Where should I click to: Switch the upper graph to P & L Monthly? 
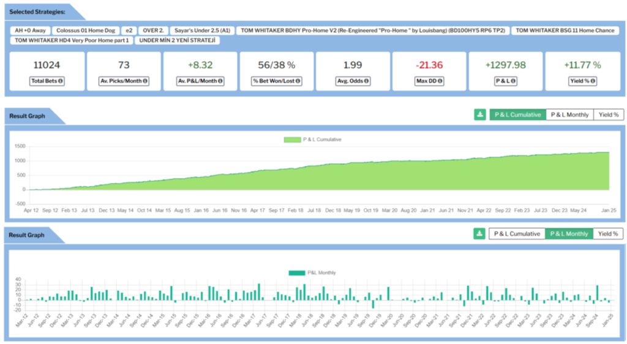point(569,114)
